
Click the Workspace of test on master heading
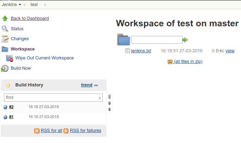pos(177,23)
